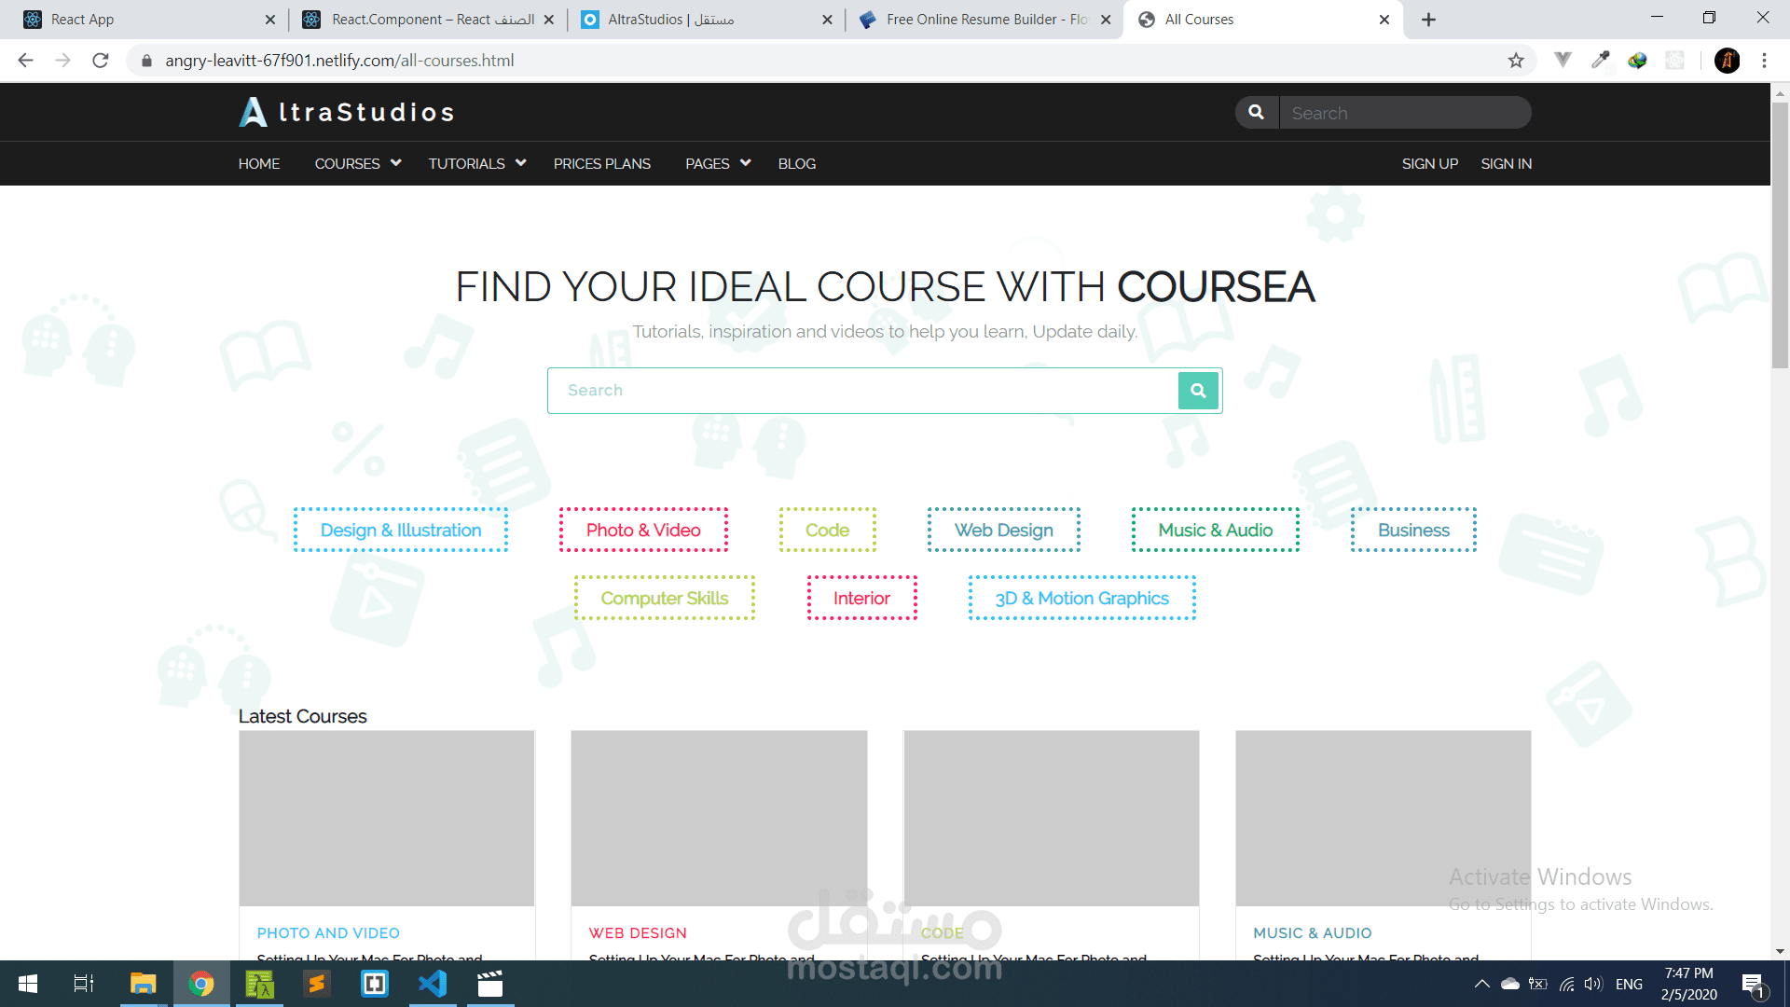Switch to the React App tab
The image size is (1790, 1007).
(140, 20)
